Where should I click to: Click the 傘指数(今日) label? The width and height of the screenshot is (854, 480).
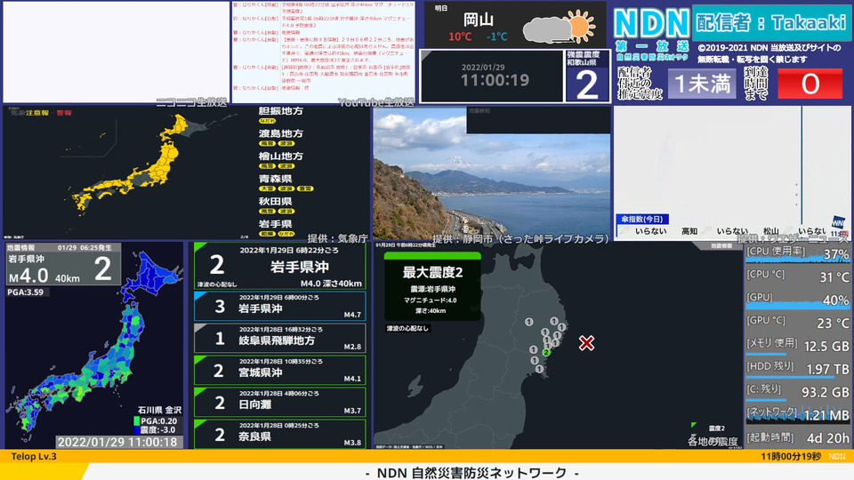click(x=642, y=219)
